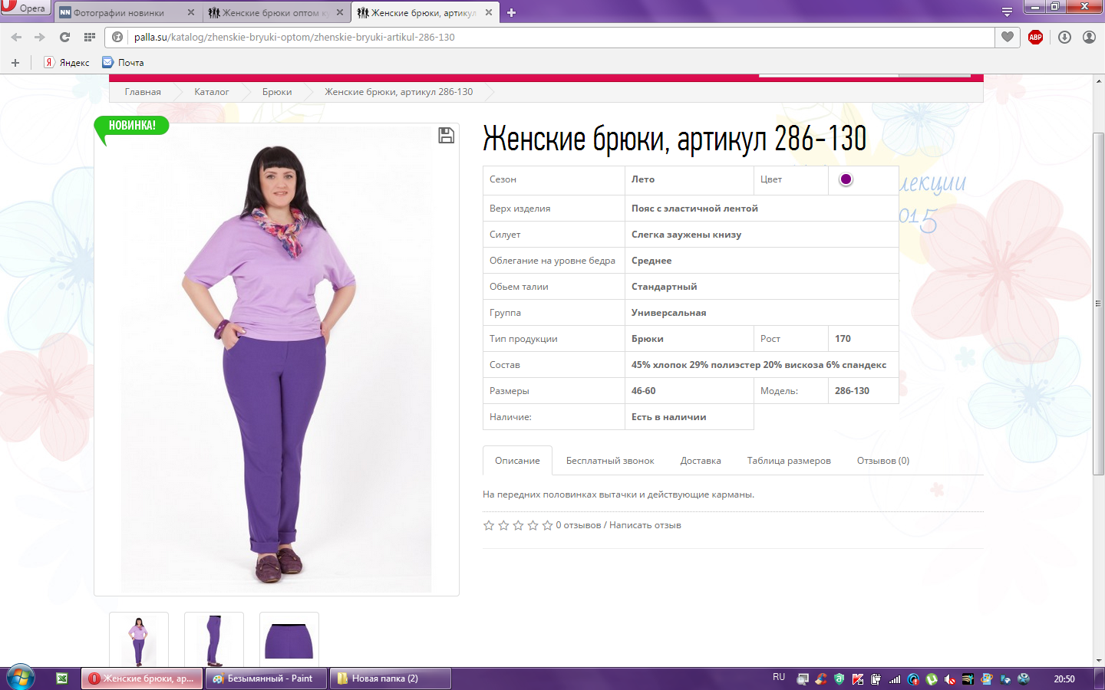The image size is (1105, 690).
Task: Open a new tab
Action: pos(512,12)
